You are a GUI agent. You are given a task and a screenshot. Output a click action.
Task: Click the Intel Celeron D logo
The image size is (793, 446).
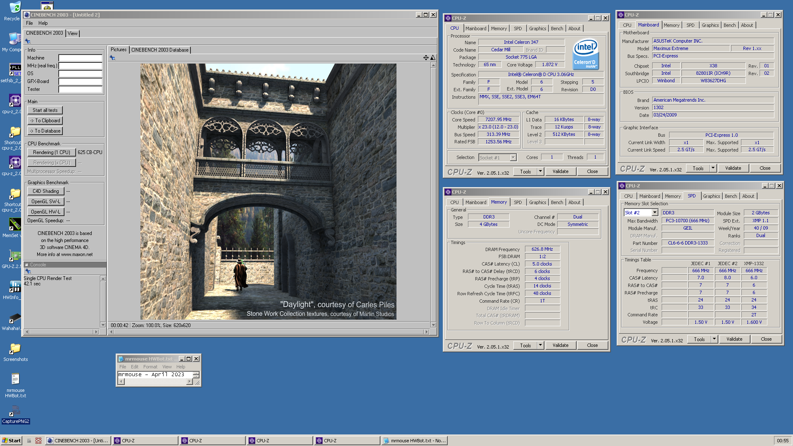(585, 54)
